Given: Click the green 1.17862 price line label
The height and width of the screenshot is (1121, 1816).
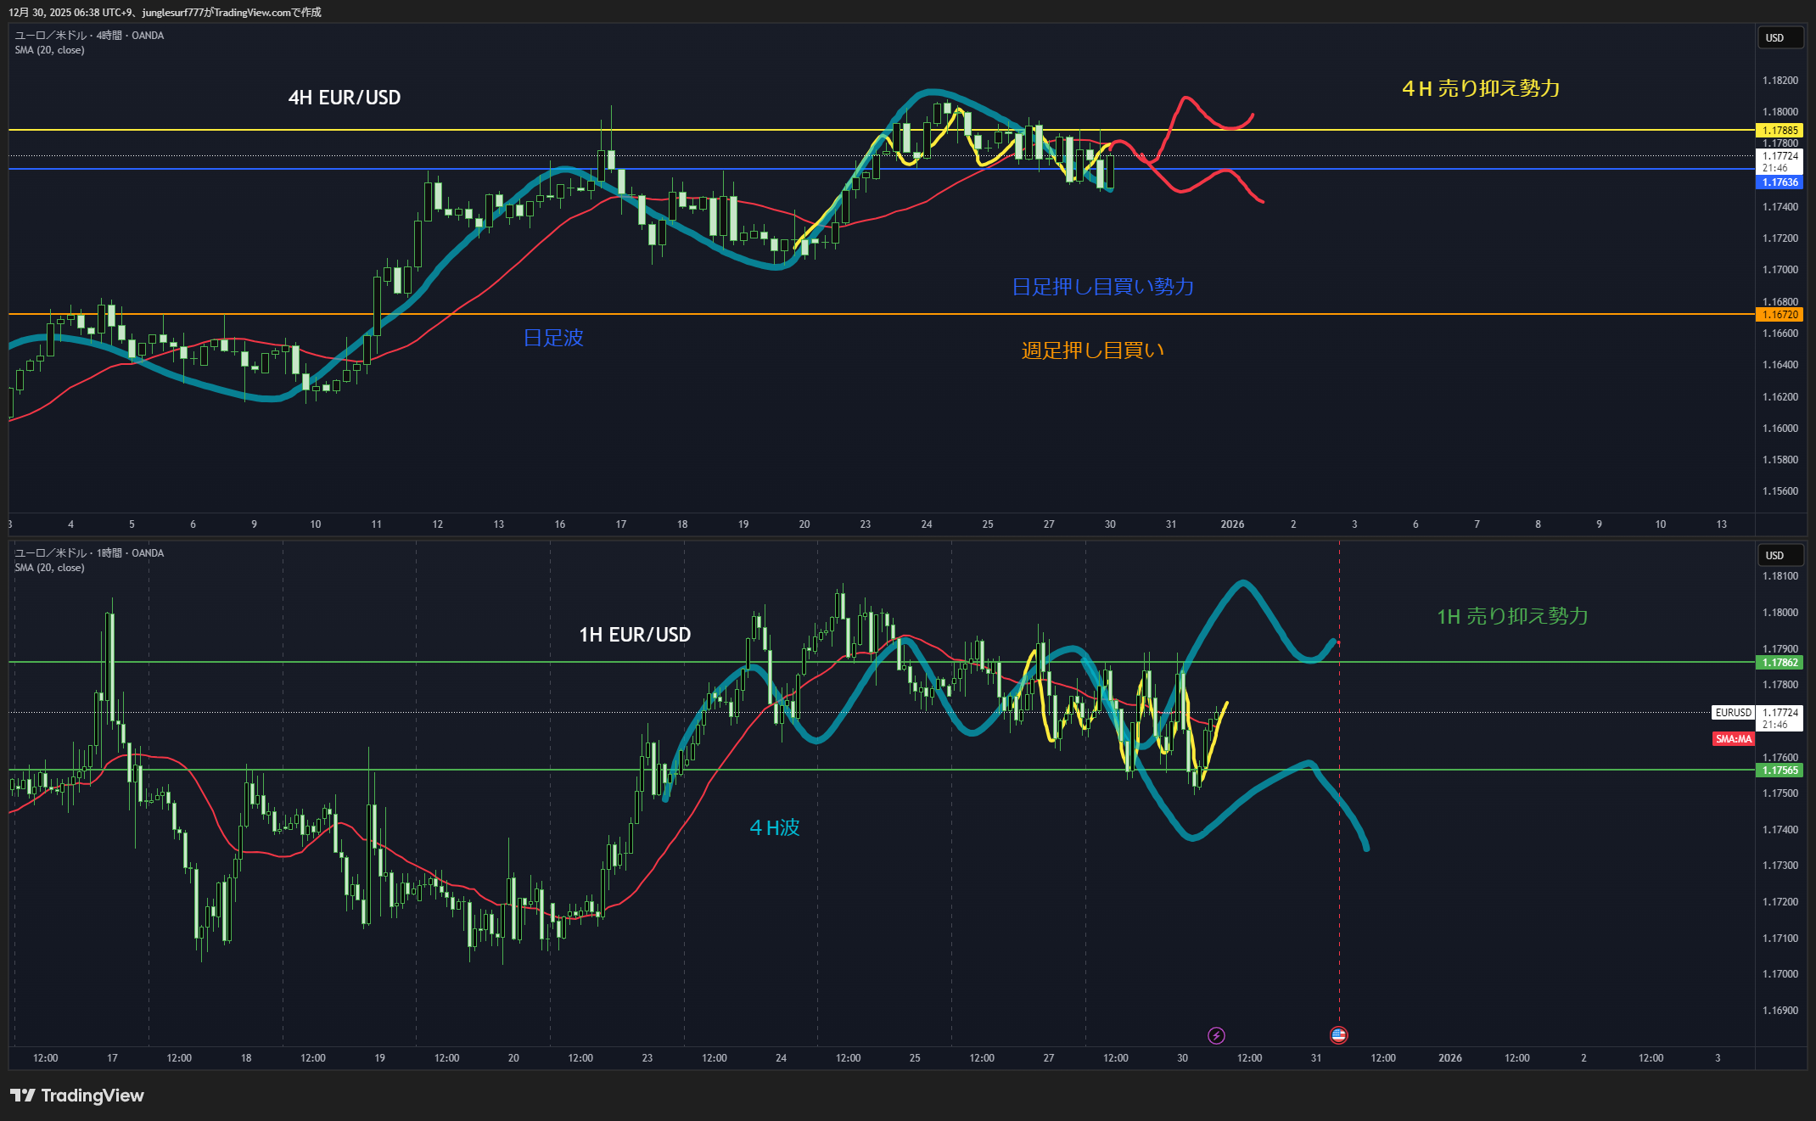Looking at the screenshot, I should 1780,663.
